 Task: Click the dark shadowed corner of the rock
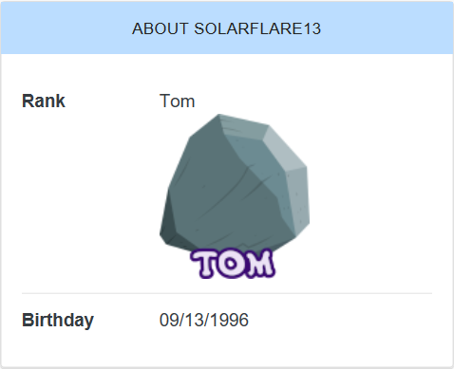click(168, 223)
